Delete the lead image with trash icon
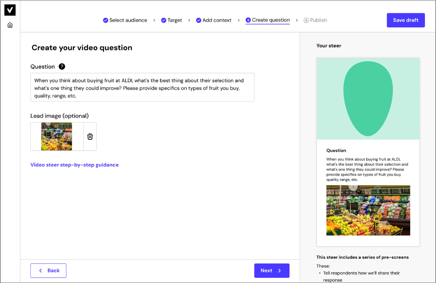The width and height of the screenshot is (436, 283). coord(90,136)
